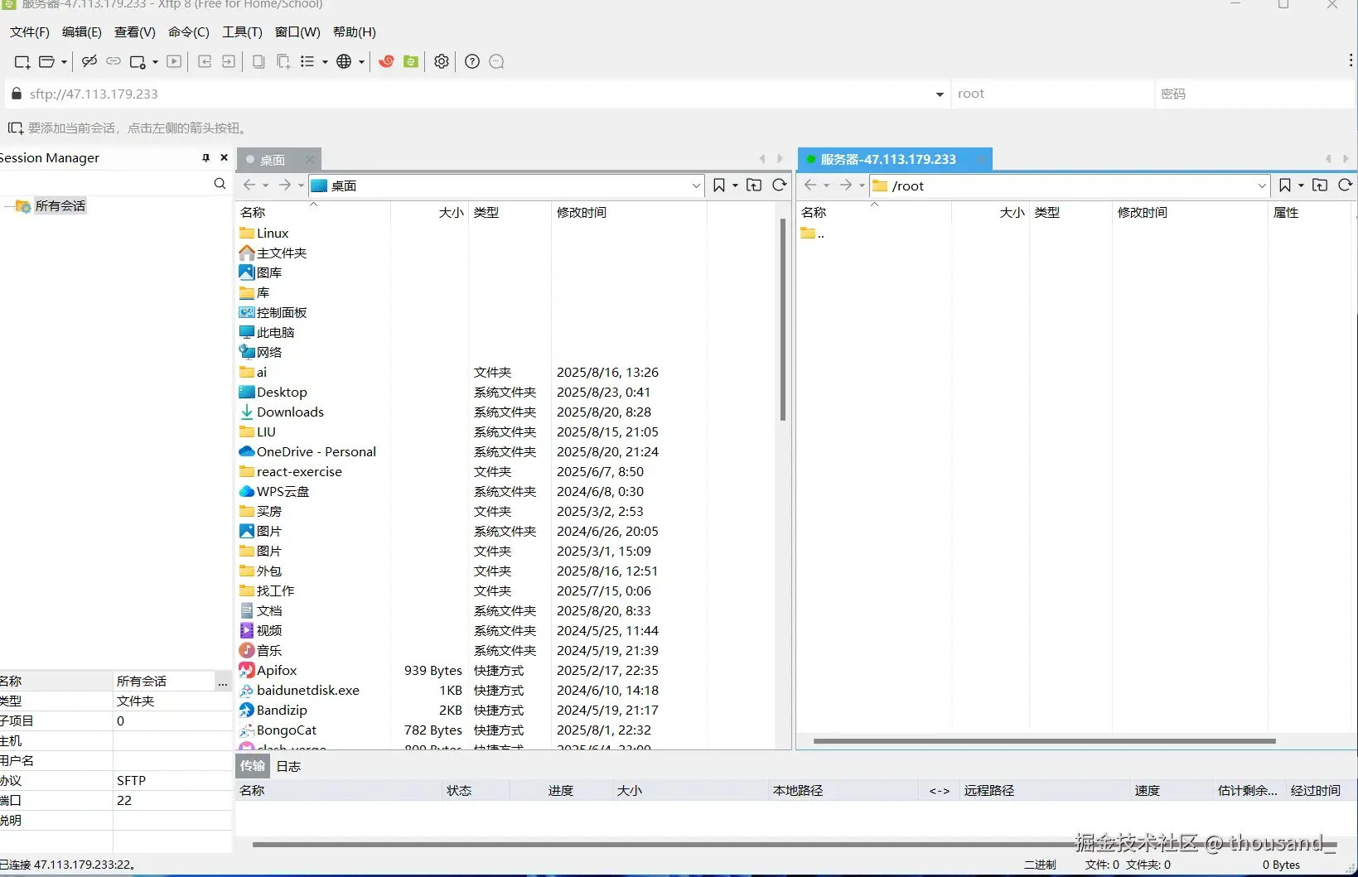Click remote pane parent folder icon
1358x877 pixels.
1320,186
